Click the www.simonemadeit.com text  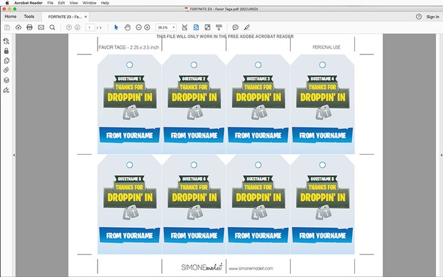tap(251, 269)
